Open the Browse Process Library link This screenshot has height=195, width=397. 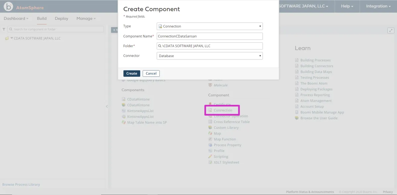pos(21,184)
